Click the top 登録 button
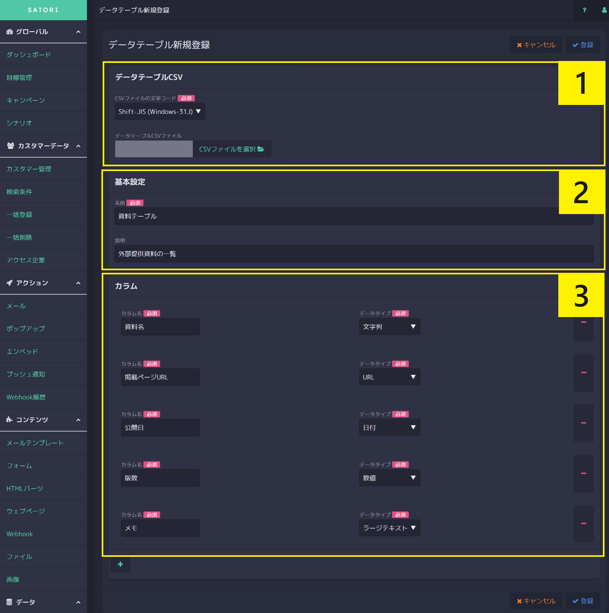The height and width of the screenshot is (613, 609). (x=583, y=45)
